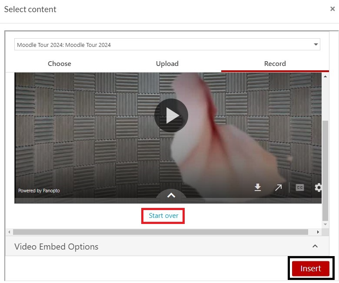Click the horizontal scrollbar thumb
The width and height of the screenshot is (339, 283).
pyautogui.click(x=160, y=232)
